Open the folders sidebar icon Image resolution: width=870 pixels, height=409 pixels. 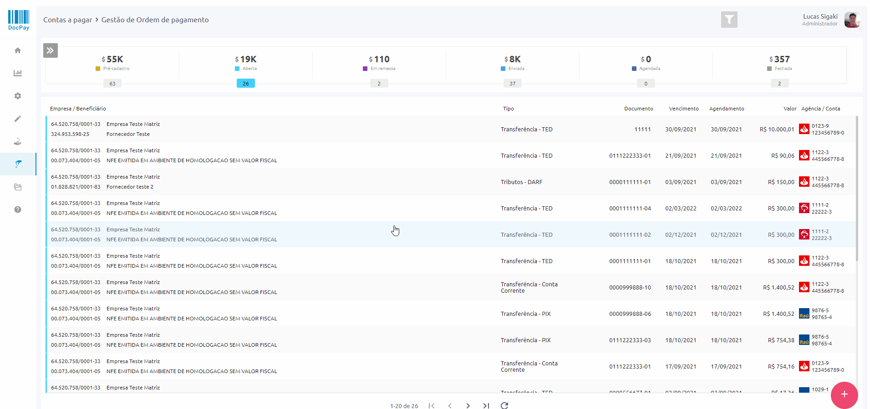[x=18, y=187]
